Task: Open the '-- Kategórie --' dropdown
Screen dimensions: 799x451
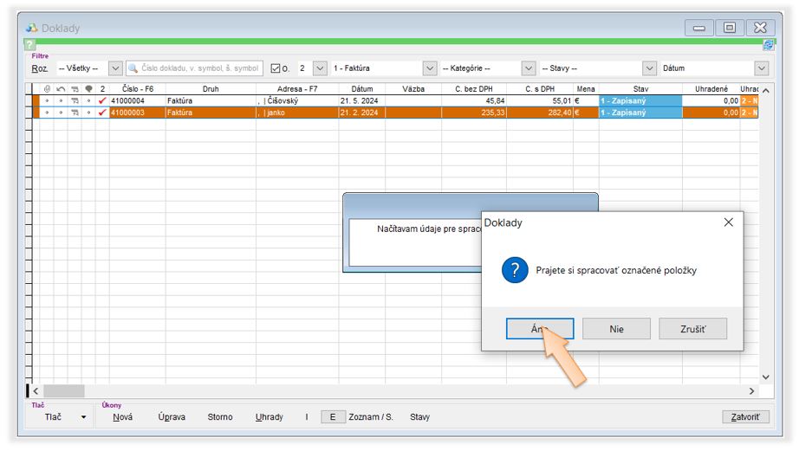Action: click(x=528, y=68)
